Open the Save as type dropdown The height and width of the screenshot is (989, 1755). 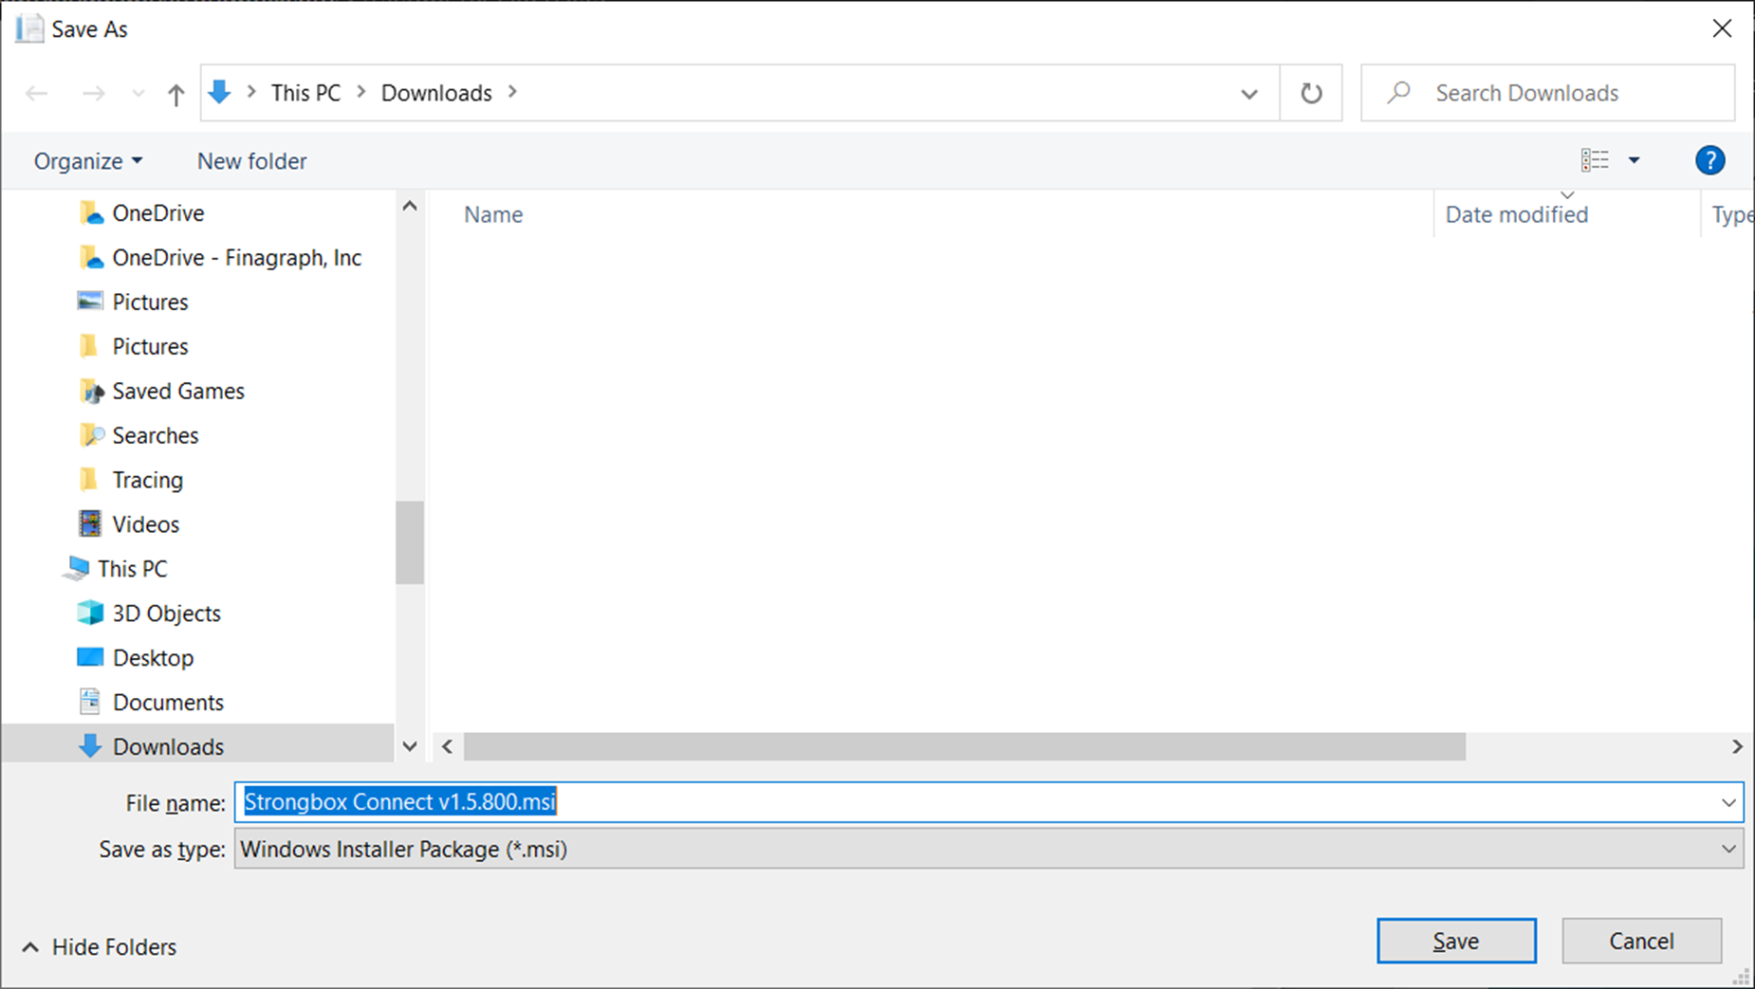click(988, 849)
